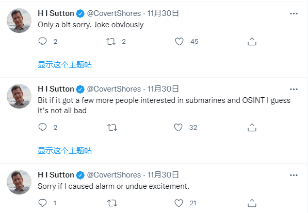Open more options on the OSINT tweet
Image resolution: width=308 pixels, height=213 pixels.
(294, 89)
